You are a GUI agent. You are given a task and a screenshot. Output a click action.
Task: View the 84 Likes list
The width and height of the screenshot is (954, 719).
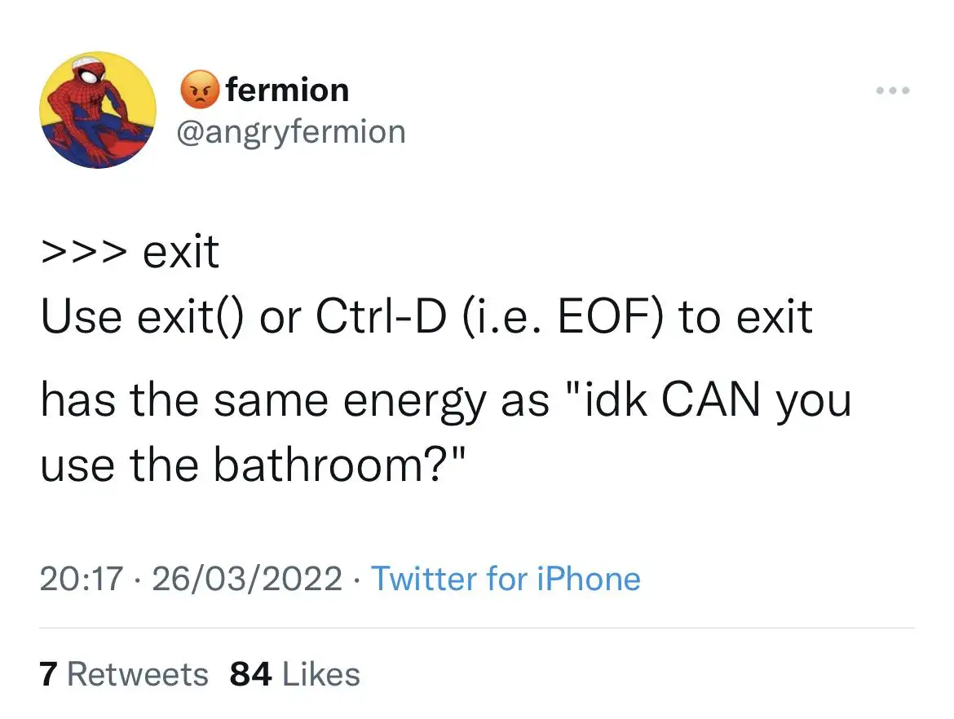point(295,674)
